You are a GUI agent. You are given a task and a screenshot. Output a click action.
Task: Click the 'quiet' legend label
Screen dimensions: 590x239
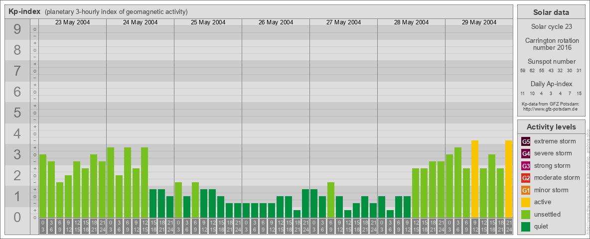[x=542, y=226]
